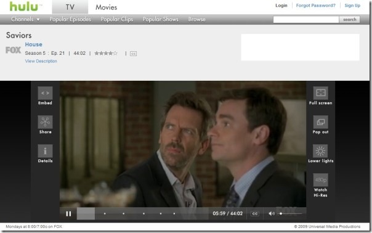Expand the View Description link
The image size is (372, 233).
(x=41, y=61)
